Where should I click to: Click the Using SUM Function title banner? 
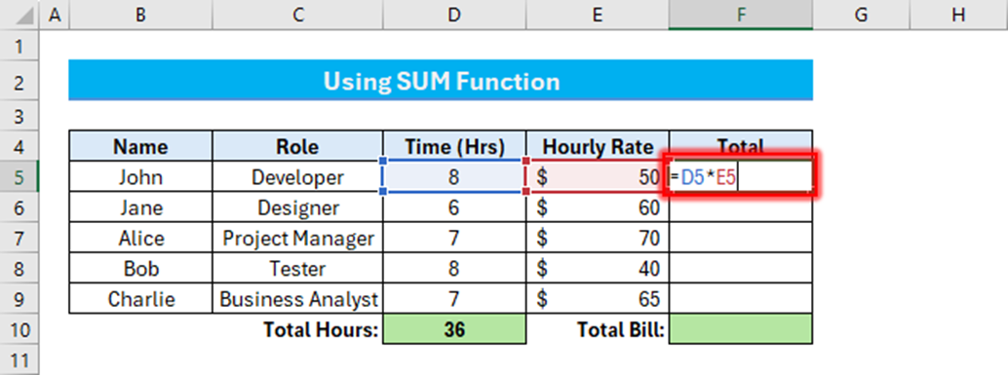click(441, 80)
